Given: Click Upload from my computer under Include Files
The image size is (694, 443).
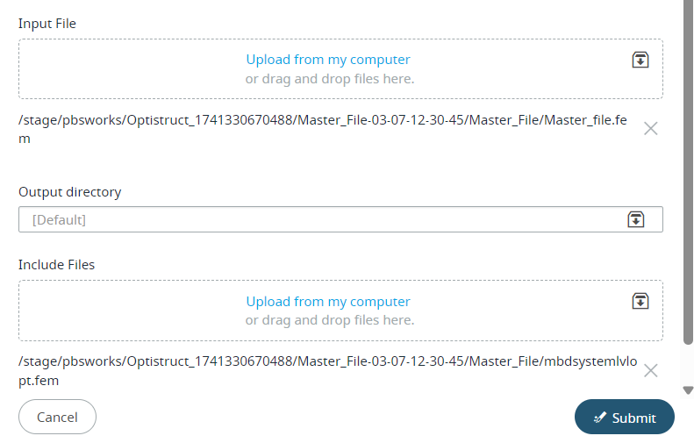Looking at the screenshot, I should click(x=328, y=302).
